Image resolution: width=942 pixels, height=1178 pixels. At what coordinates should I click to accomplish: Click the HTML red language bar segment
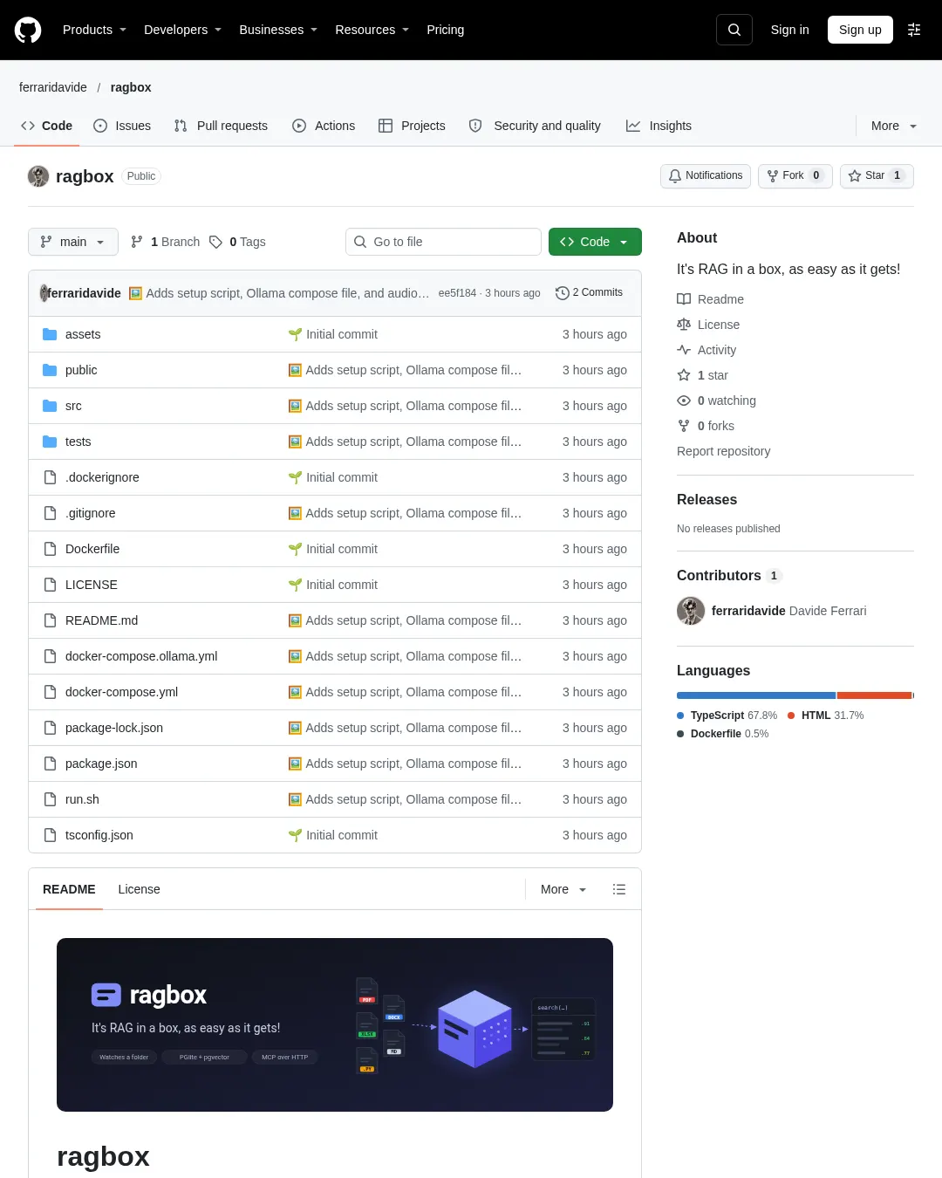[875, 695]
